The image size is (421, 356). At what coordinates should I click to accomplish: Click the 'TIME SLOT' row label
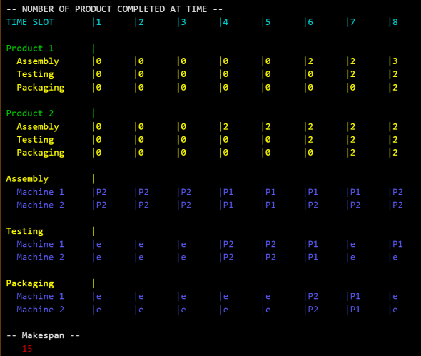(30, 22)
